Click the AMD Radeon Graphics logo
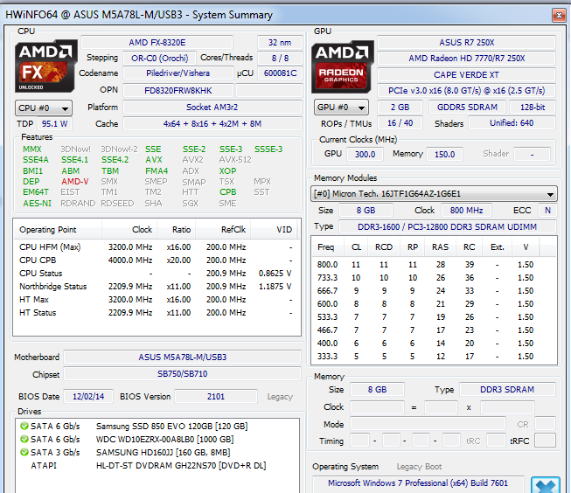The height and width of the screenshot is (493, 571). [x=342, y=66]
